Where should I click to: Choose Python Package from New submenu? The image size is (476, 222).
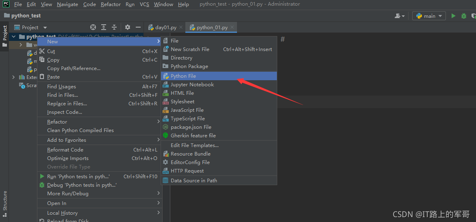(x=219, y=66)
